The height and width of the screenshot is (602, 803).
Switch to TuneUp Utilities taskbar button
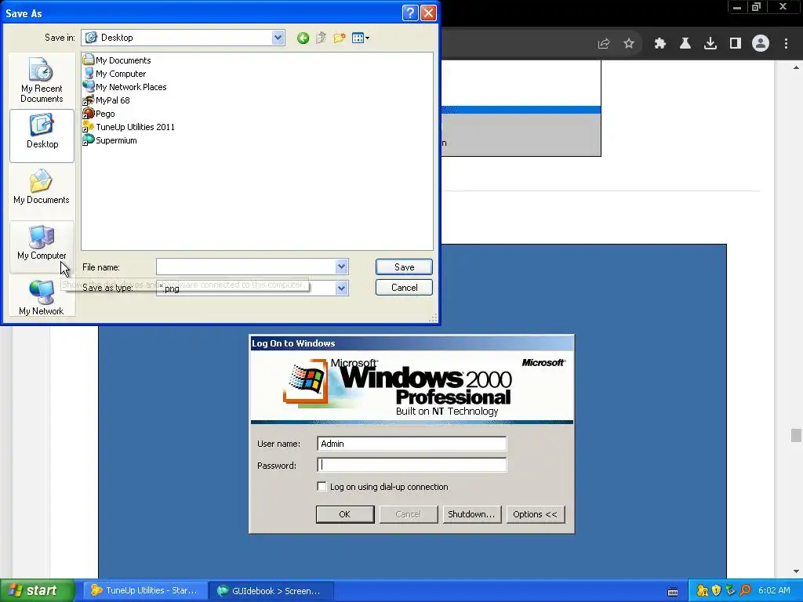[145, 590]
